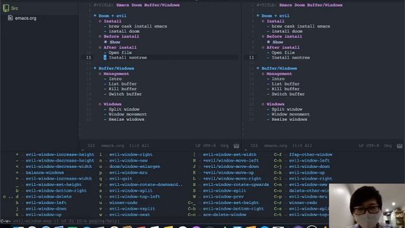405x228 pixels.
Task: Click 'emacs.org' buffer name in left modeline
Action: coord(113,146)
